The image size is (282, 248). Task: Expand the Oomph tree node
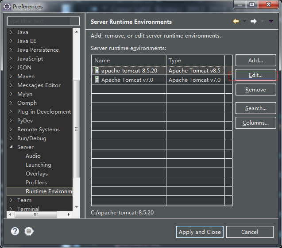(11, 103)
